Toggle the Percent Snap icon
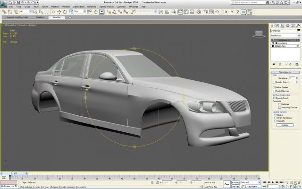This screenshot has width=302, height=189. (x=120, y=12)
